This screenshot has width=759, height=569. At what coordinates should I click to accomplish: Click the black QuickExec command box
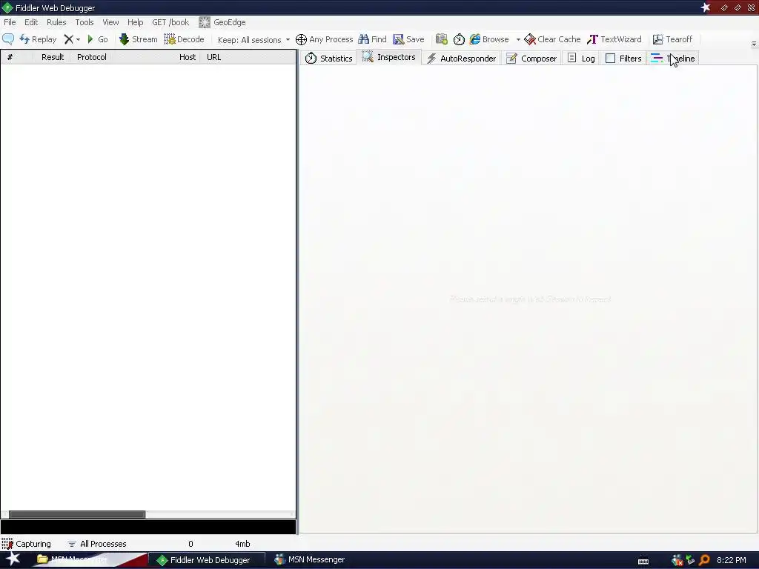coord(148,527)
